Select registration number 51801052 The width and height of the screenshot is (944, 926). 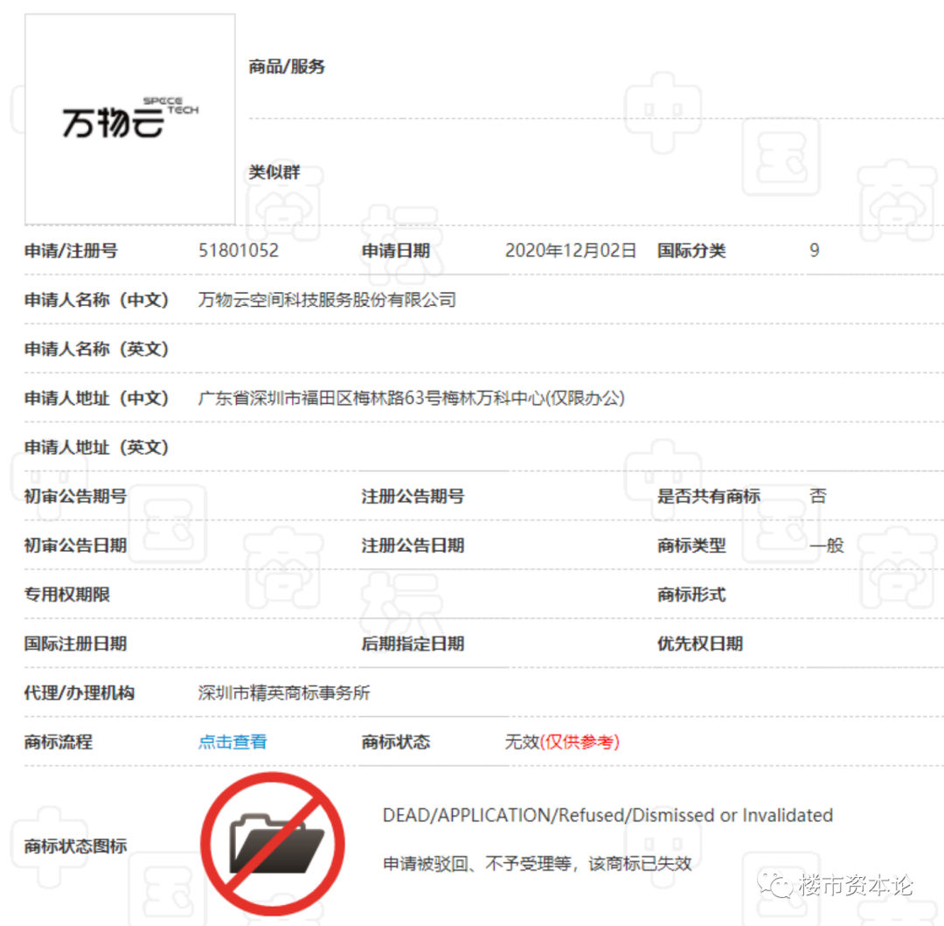click(x=239, y=250)
